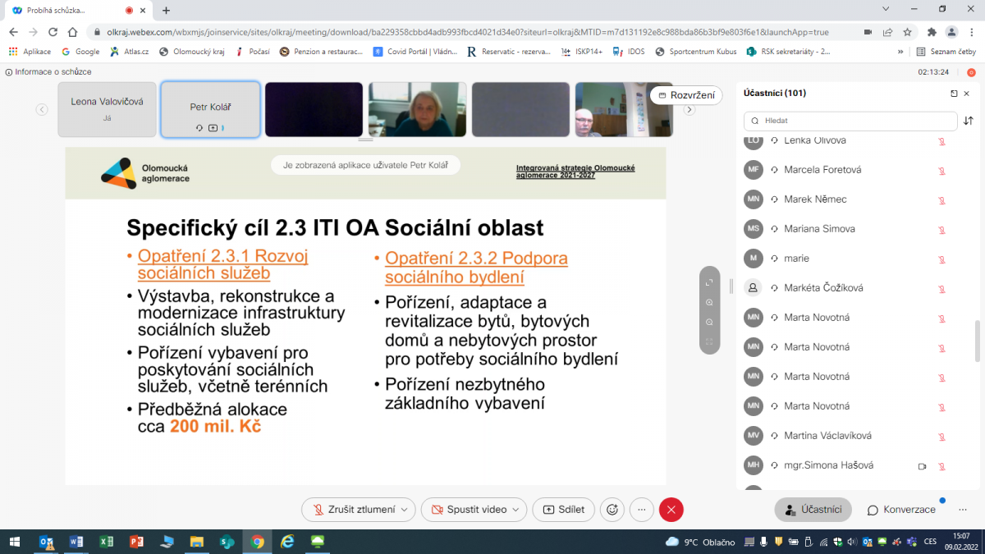
Task: End the meeting with red X button
Action: click(671, 510)
